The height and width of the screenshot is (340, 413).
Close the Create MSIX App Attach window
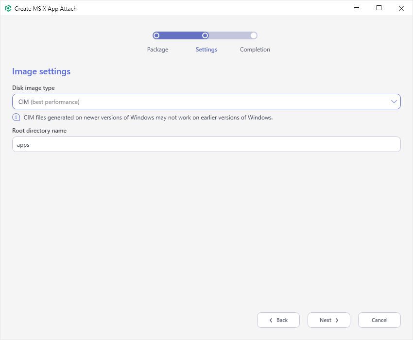[401, 8]
